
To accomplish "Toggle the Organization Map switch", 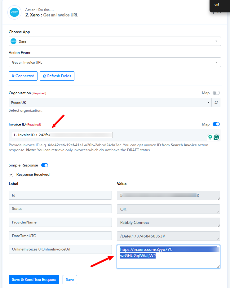I will (x=216, y=93).
